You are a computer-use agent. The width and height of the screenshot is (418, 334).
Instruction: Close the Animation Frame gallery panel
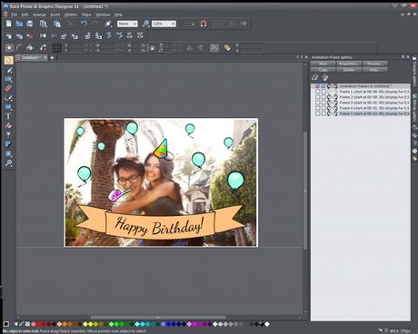point(408,57)
